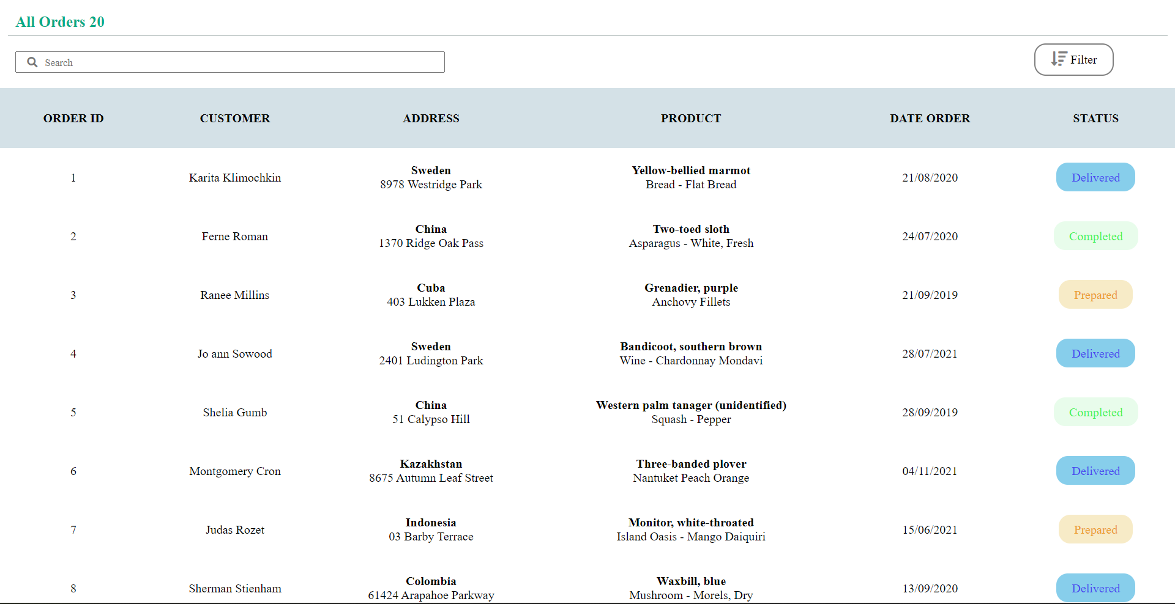Viewport: 1175px width, 604px height.
Task: Click Delivered status for Sherman Stienham
Action: click(x=1095, y=587)
